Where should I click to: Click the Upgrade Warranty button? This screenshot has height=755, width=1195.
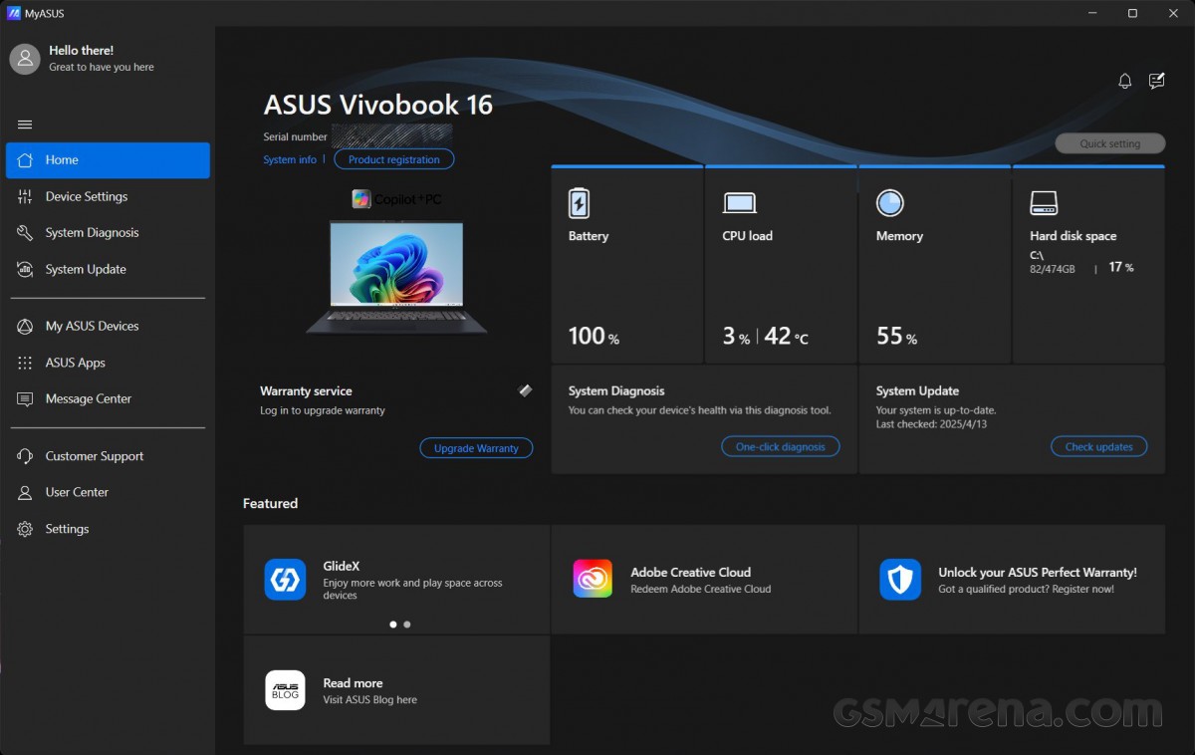476,447
